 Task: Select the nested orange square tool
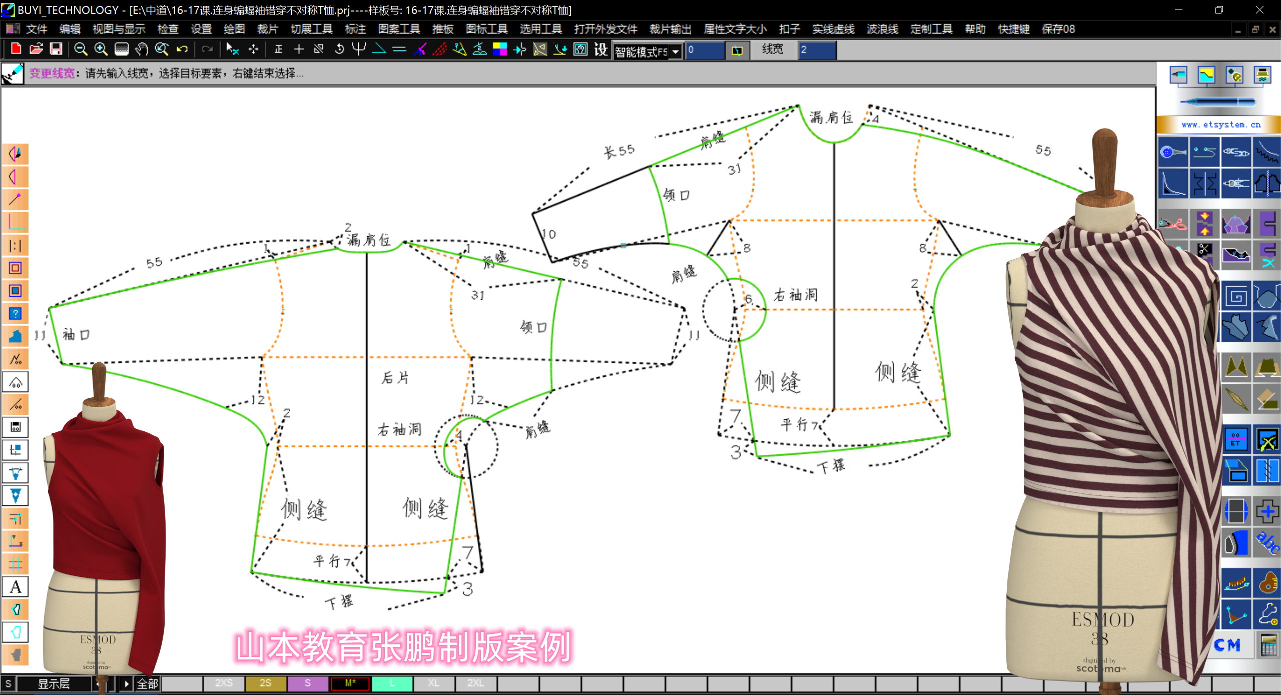pos(16,268)
